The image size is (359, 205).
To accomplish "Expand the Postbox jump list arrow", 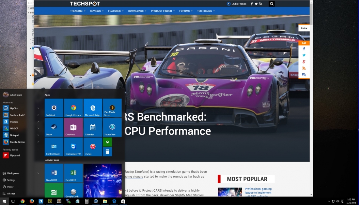I will [x=38, y=122].
